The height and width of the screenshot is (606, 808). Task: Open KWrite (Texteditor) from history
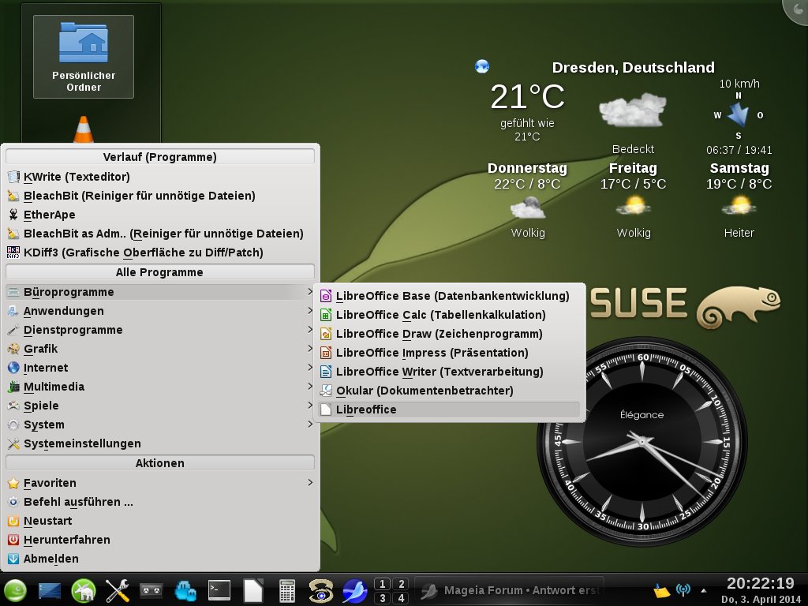(159, 177)
